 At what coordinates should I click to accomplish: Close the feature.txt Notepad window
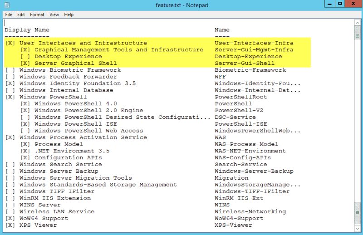pos(353,4)
